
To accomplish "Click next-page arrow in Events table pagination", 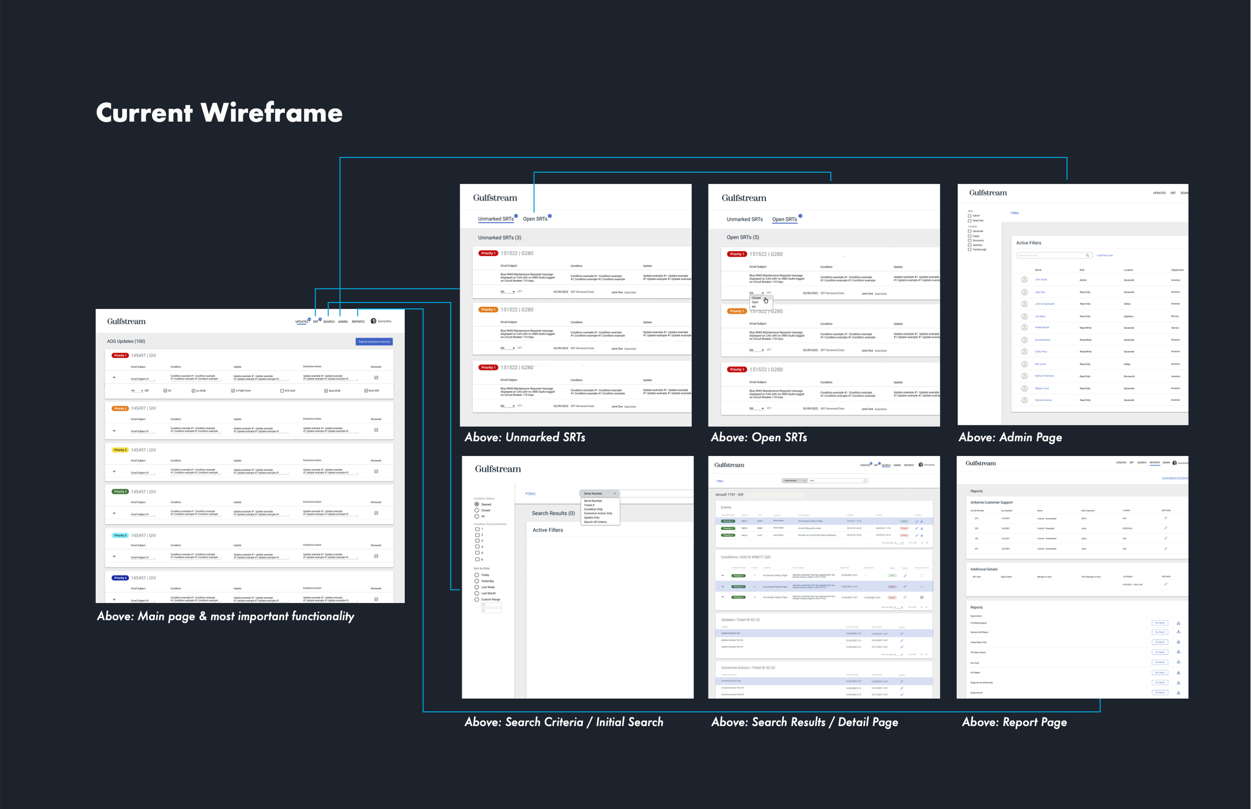I will tap(927, 542).
